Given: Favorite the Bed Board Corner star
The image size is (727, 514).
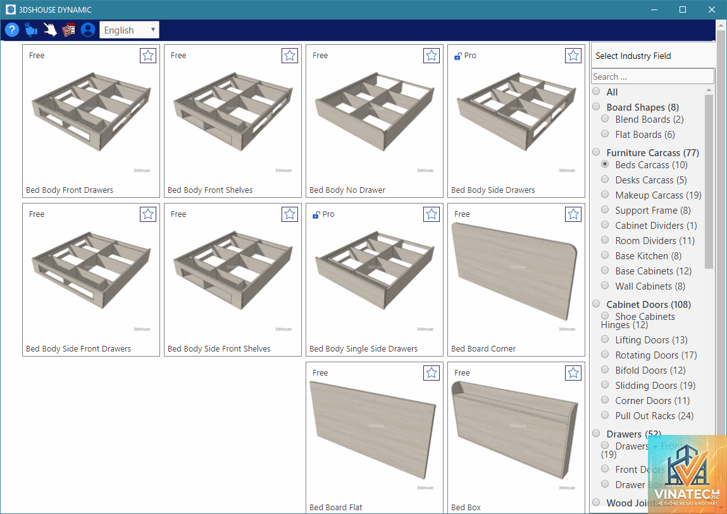Looking at the screenshot, I should [573, 214].
